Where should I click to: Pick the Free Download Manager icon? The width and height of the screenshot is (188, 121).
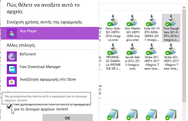(12, 69)
